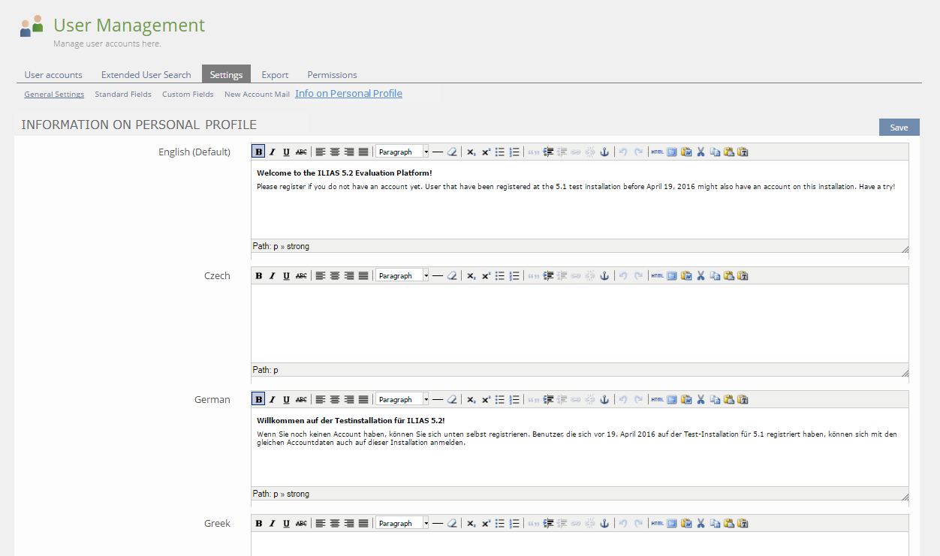Click the strikethrough icon in the Greek editor

point(301,523)
